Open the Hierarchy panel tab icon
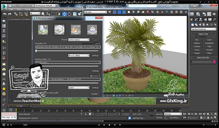 (x=201, y=19)
